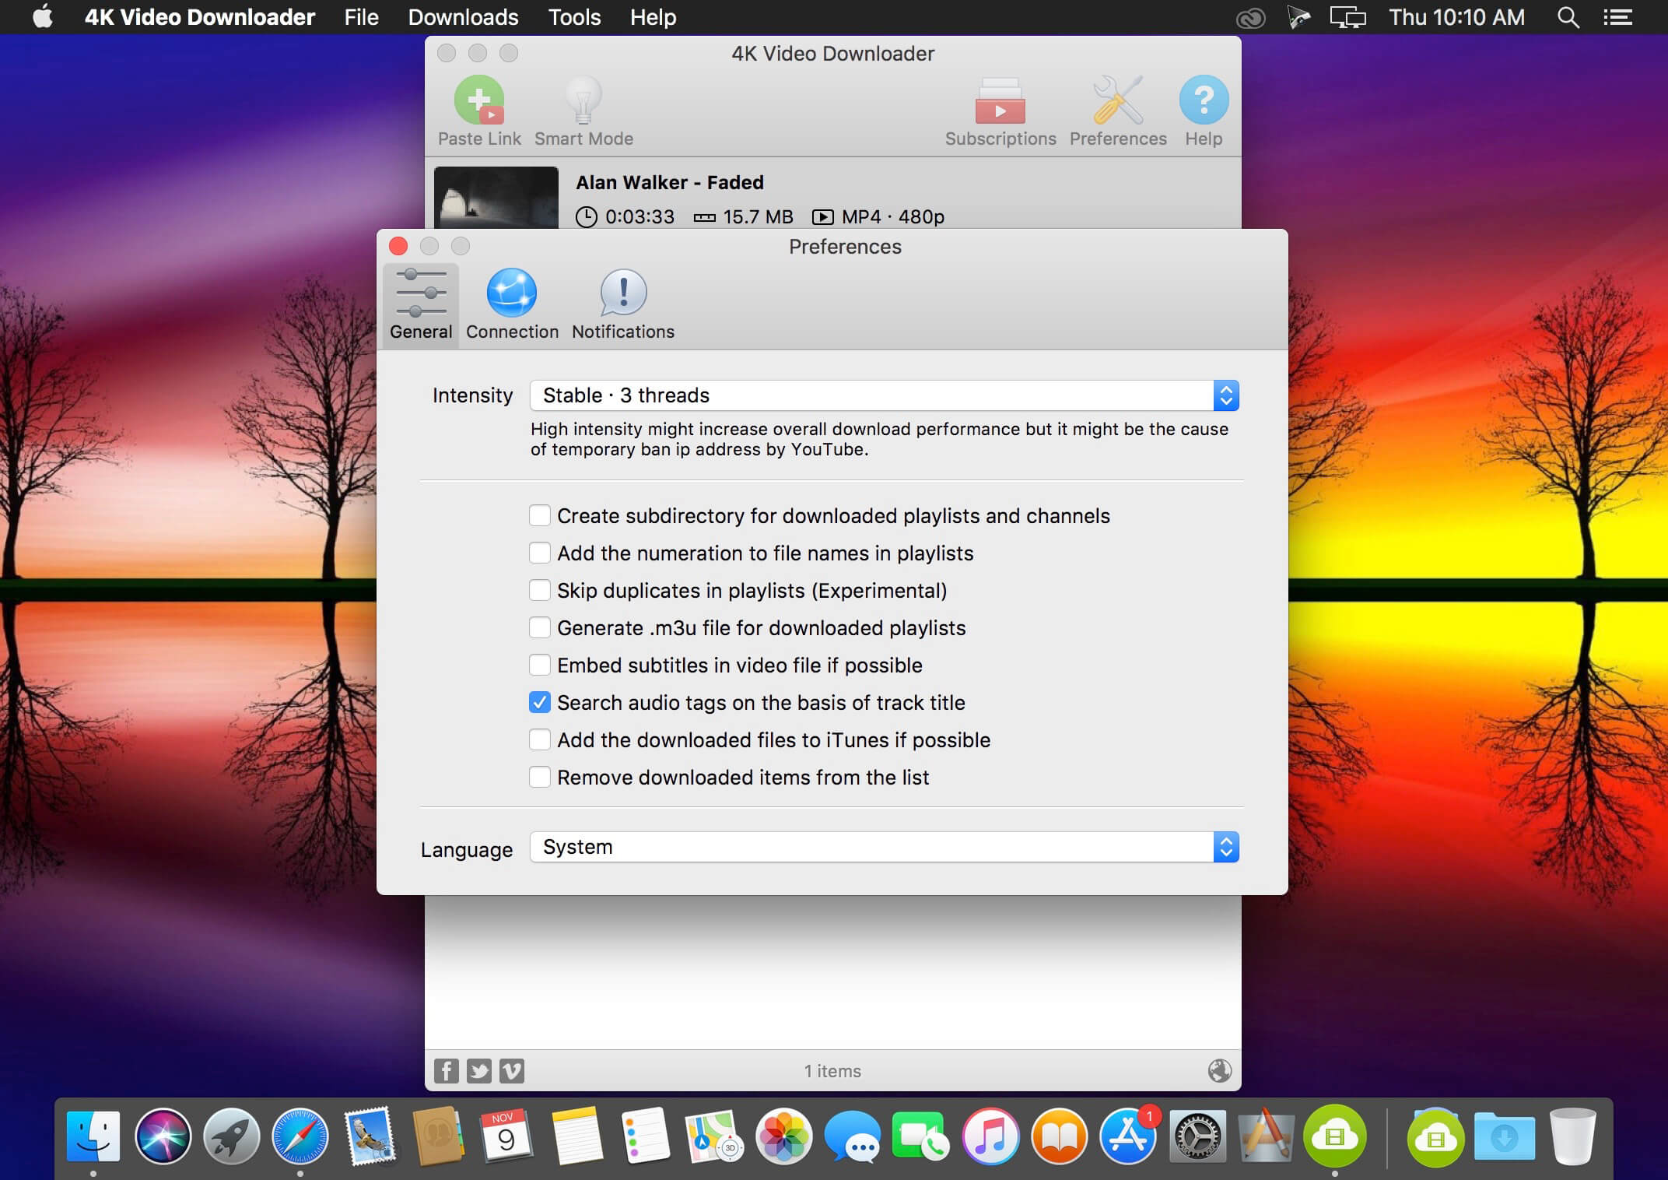Image resolution: width=1668 pixels, height=1180 pixels.
Task: Switch to General preferences tab
Action: pos(419,303)
